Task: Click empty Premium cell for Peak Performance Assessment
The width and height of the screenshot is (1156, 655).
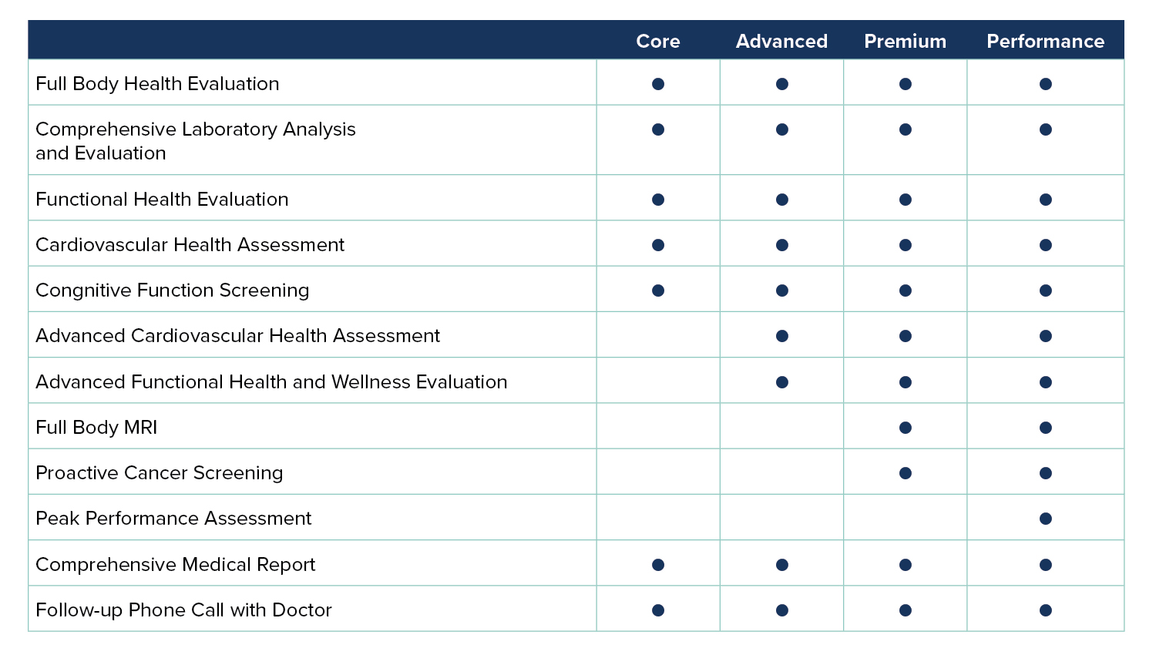Action: click(x=906, y=519)
